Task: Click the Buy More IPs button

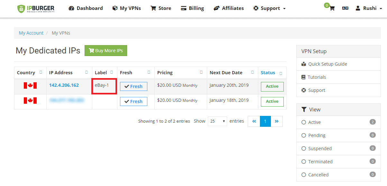Action: (106, 51)
